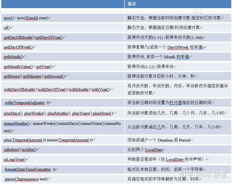Click description 格式化本地日期、时间
This screenshot has height=184, width=232.
[x=178, y=170]
